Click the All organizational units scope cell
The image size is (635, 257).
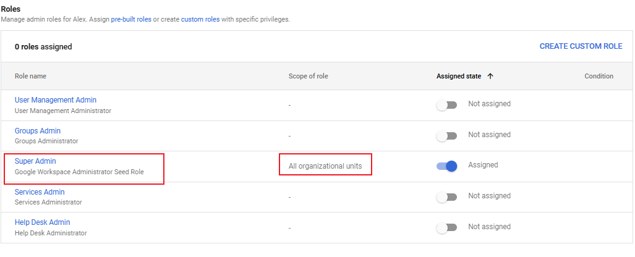(x=325, y=166)
